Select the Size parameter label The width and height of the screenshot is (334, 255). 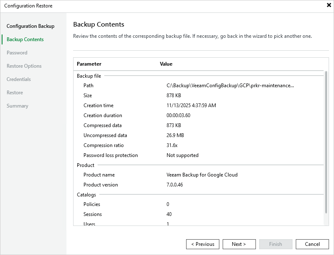pyautogui.click(x=88, y=96)
